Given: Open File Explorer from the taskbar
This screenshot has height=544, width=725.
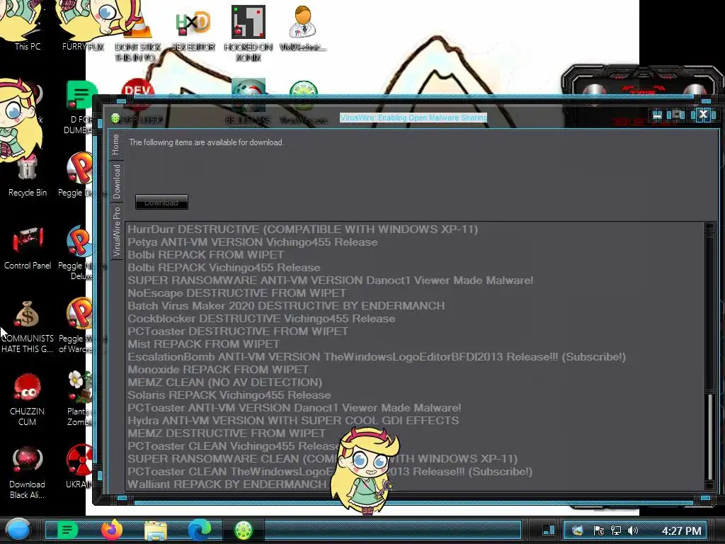Looking at the screenshot, I should pos(156,530).
